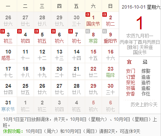161x136 pixels.
Task: Click the 忌 inauspicious heading
Action: point(145,62)
